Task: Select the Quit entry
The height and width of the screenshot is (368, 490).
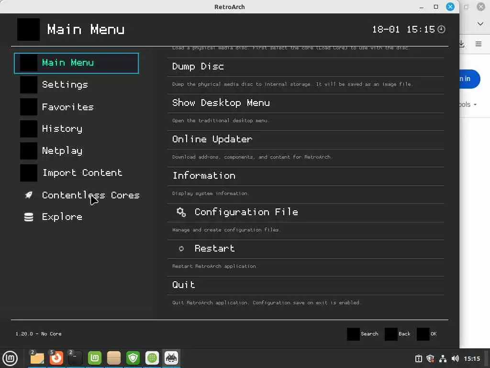Action: pos(306,285)
